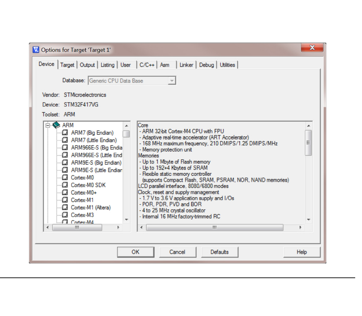Click chip icon next to Cortex-M3
This screenshot has height=316, width=362.
click(65, 215)
